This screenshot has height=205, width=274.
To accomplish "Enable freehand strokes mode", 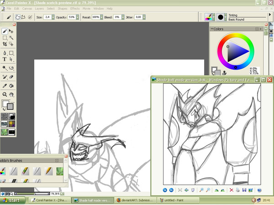I will coord(18,17).
